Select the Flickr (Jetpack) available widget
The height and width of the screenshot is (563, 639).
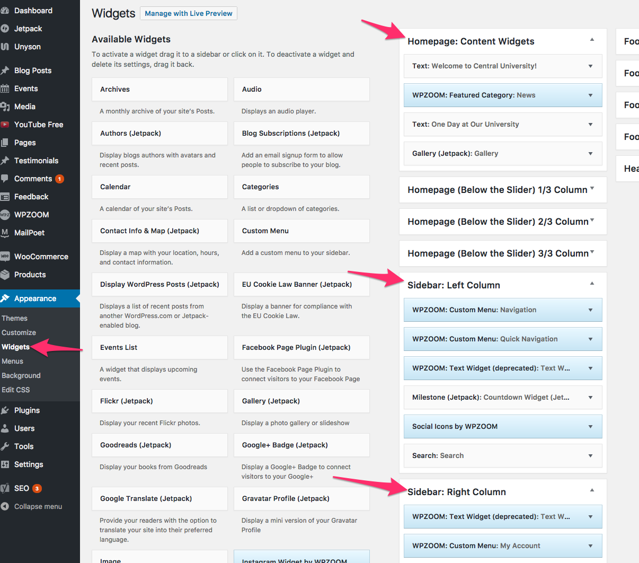click(159, 401)
